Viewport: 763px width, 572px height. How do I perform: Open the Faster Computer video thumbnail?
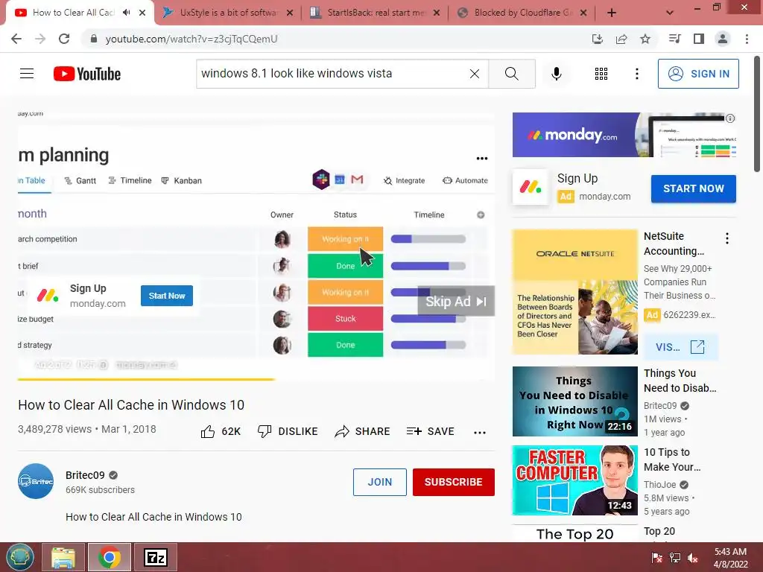(x=574, y=480)
